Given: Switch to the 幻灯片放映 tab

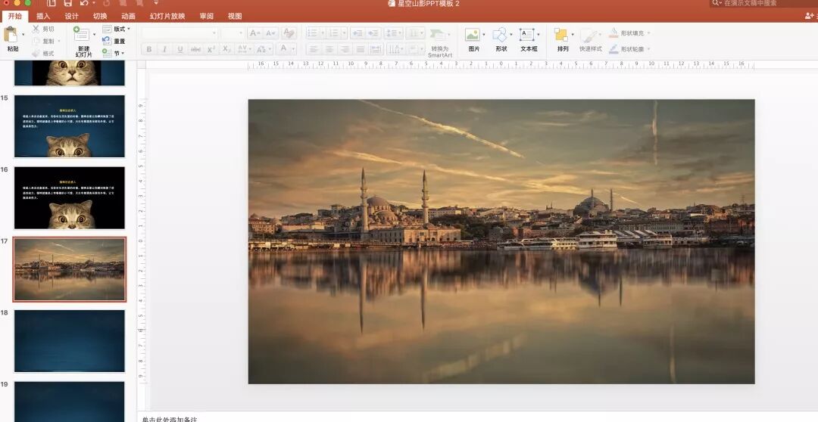Looking at the screenshot, I should [x=167, y=16].
